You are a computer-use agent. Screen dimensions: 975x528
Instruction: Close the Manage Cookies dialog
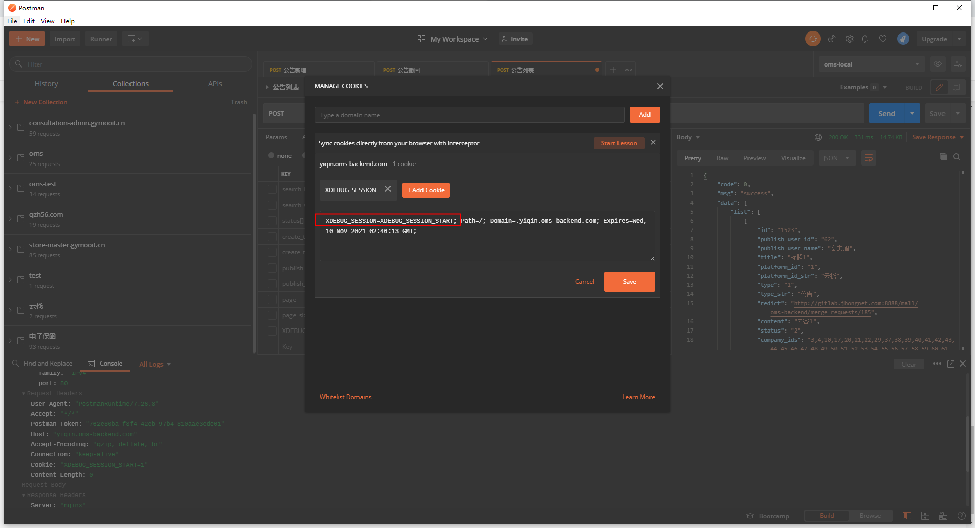point(660,86)
